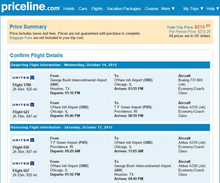Click the priceline.com logo
Screen dimensions: 220x183
point(31,7)
